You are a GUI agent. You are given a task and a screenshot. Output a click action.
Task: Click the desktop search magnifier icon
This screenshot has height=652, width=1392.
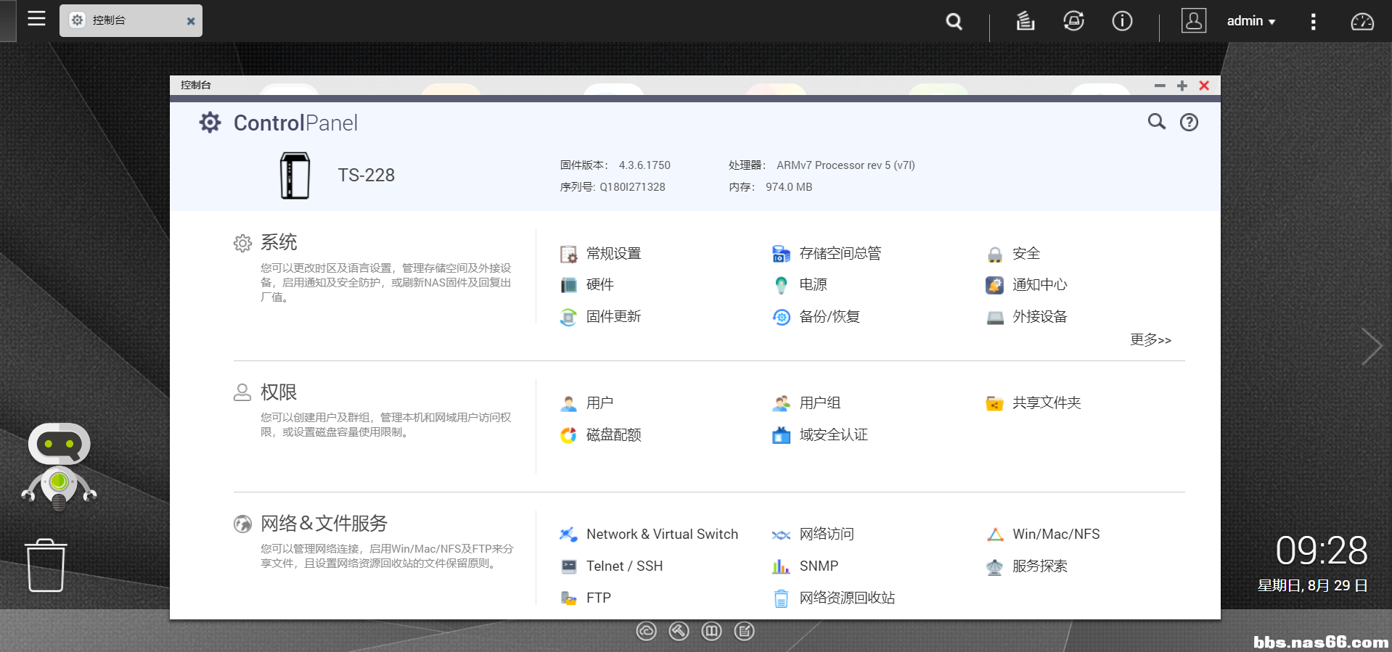(x=954, y=22)
